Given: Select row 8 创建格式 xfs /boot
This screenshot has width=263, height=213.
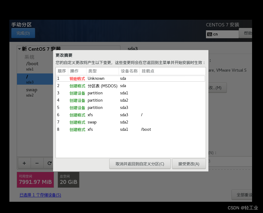Looking at the screenshot, I should [x=130, y=129].
